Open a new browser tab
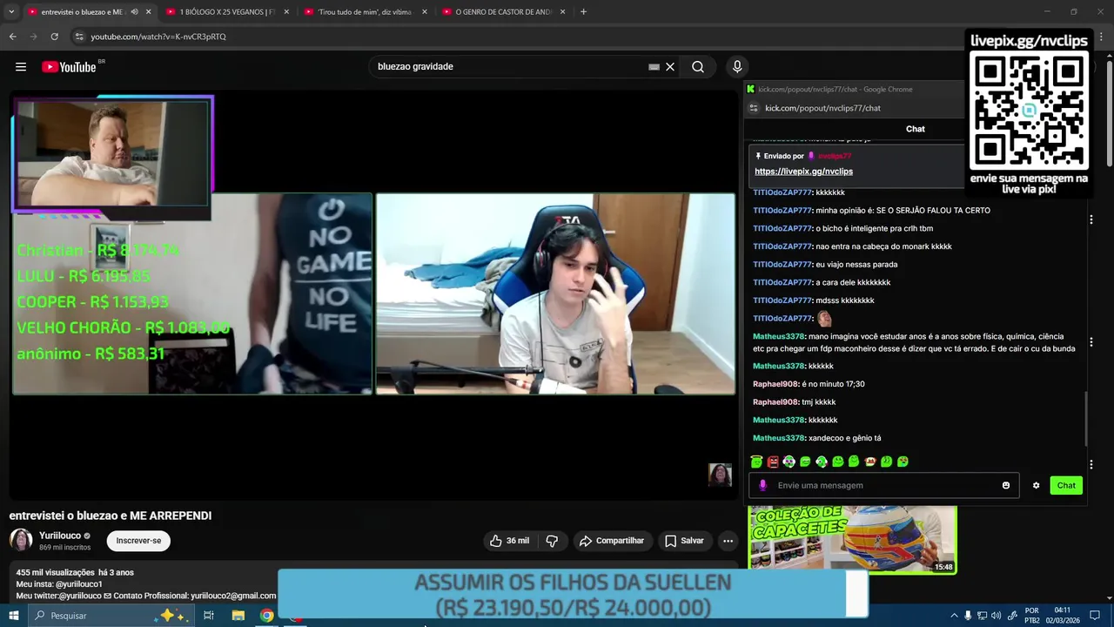 583,12
